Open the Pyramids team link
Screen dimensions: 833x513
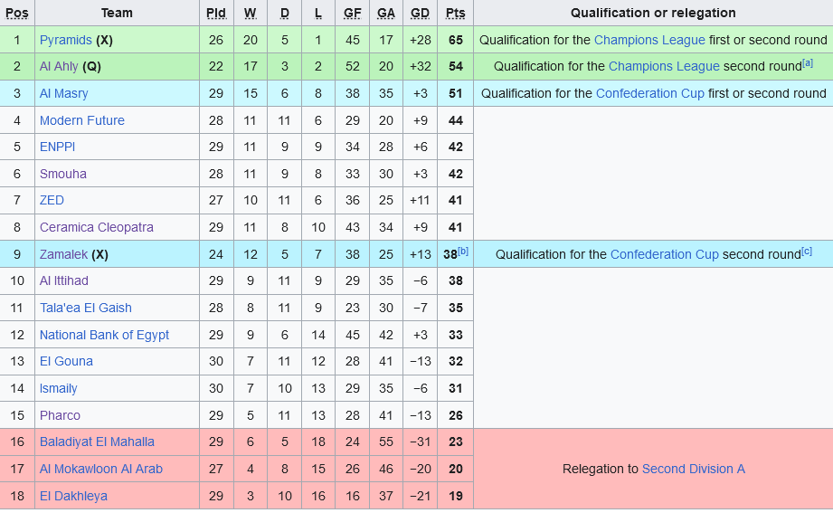(x=65, y=40)
